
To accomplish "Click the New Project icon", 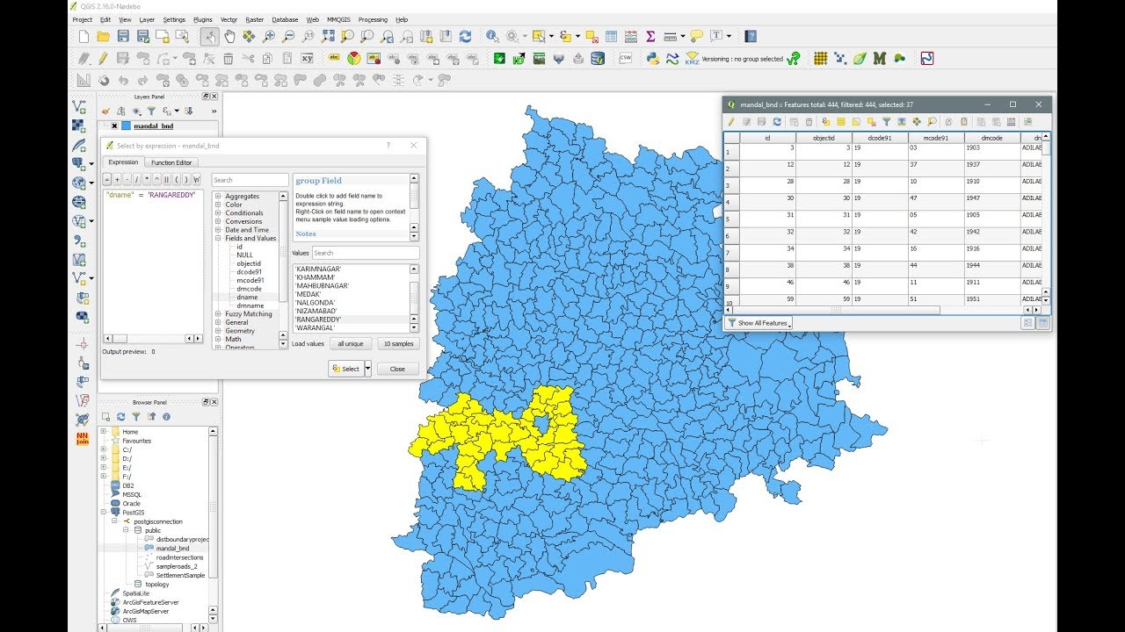I will click(83, 36).
